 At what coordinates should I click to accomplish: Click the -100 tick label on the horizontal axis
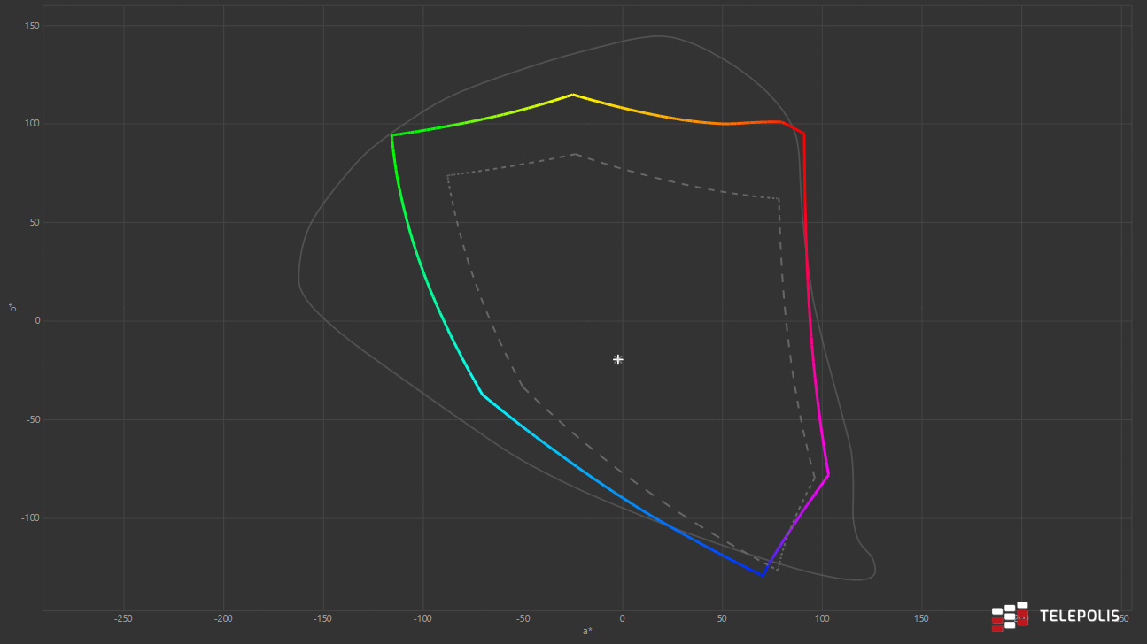coord(422,618)
